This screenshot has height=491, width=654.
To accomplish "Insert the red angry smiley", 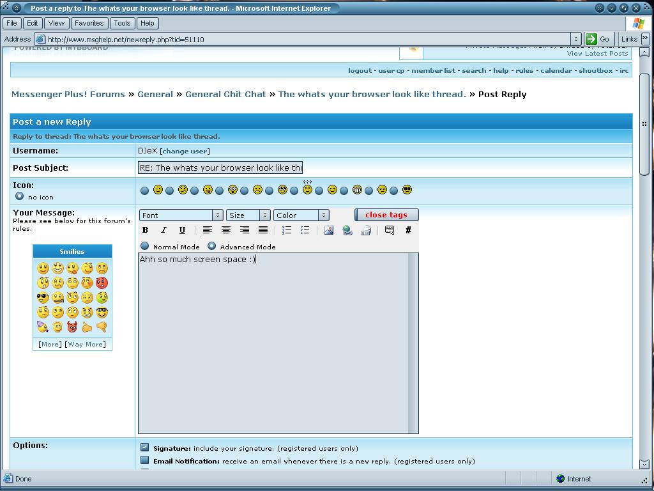I will pos(102,283).
